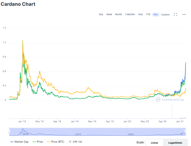Viewport: 191px width, 146px height.
Task: Toggle the Market Cap series in legend
Action: tap(19, 142)
